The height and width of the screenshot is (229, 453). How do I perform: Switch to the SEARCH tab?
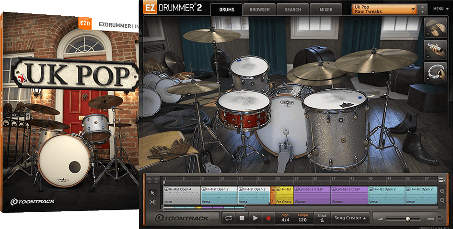(x=293, y=10)
